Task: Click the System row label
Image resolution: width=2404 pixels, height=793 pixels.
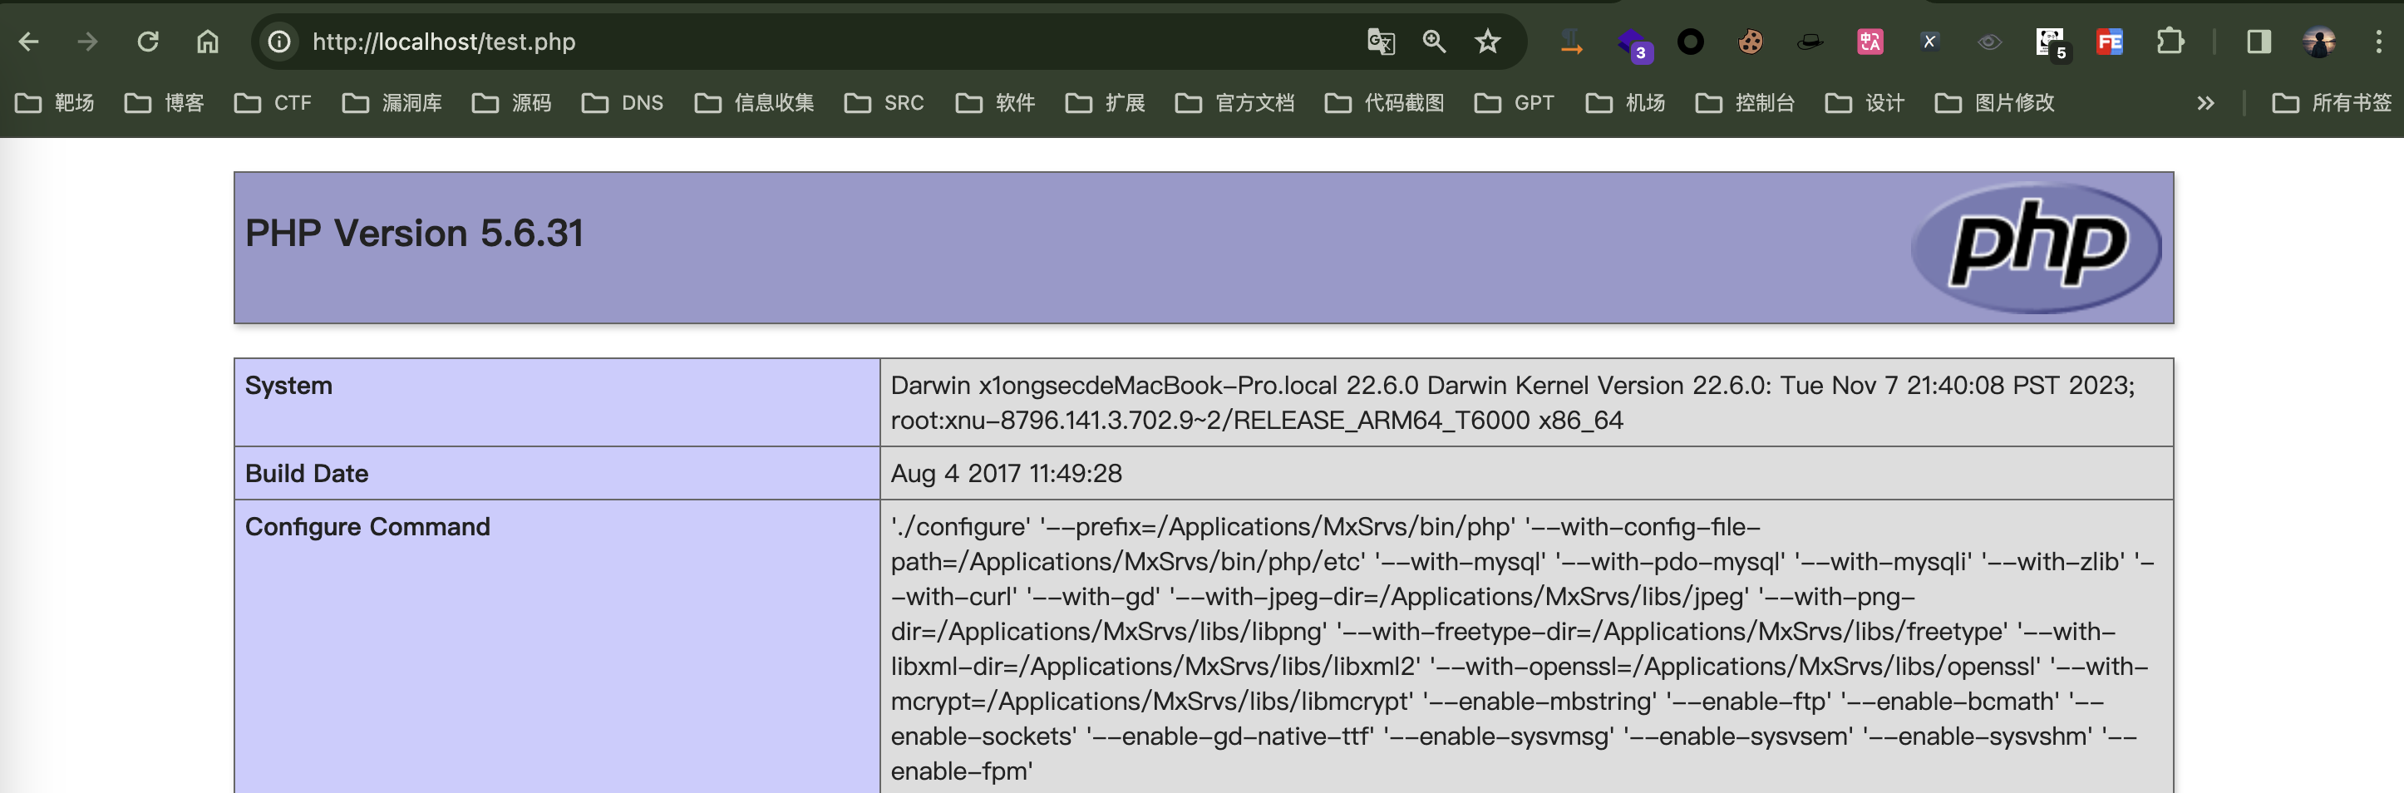Action: coord(288,386)
